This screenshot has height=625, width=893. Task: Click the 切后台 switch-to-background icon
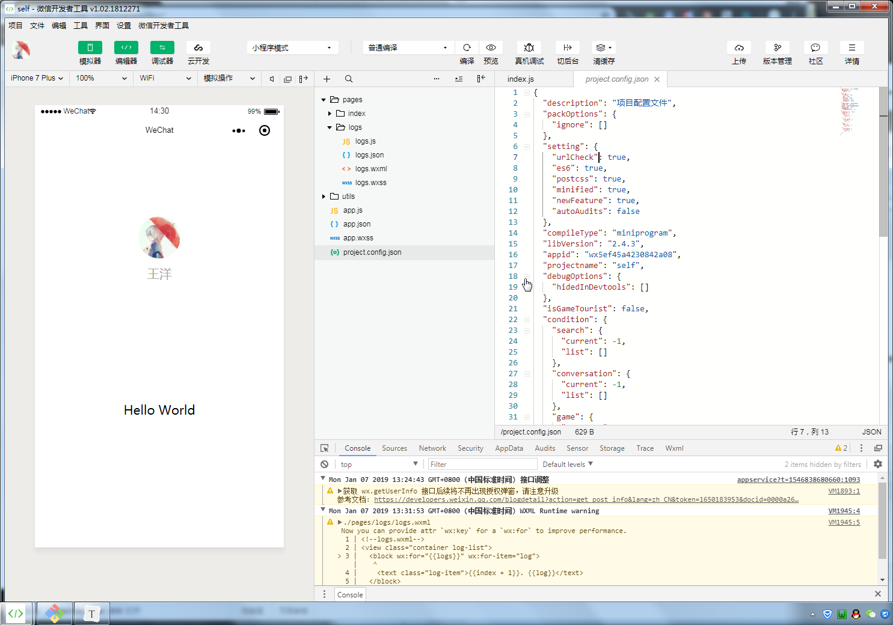click(568, 47)
